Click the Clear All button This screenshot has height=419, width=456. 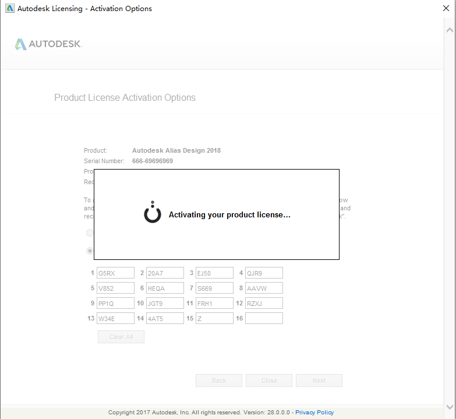tap(121, 337)
